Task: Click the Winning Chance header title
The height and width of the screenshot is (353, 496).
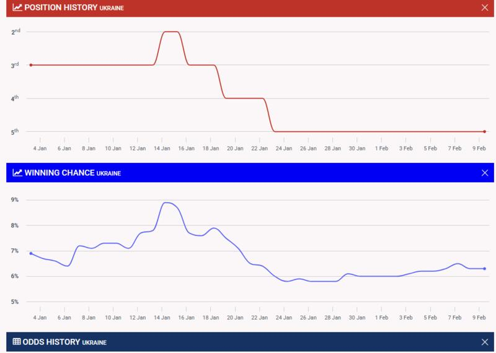Action: (59, 173)
